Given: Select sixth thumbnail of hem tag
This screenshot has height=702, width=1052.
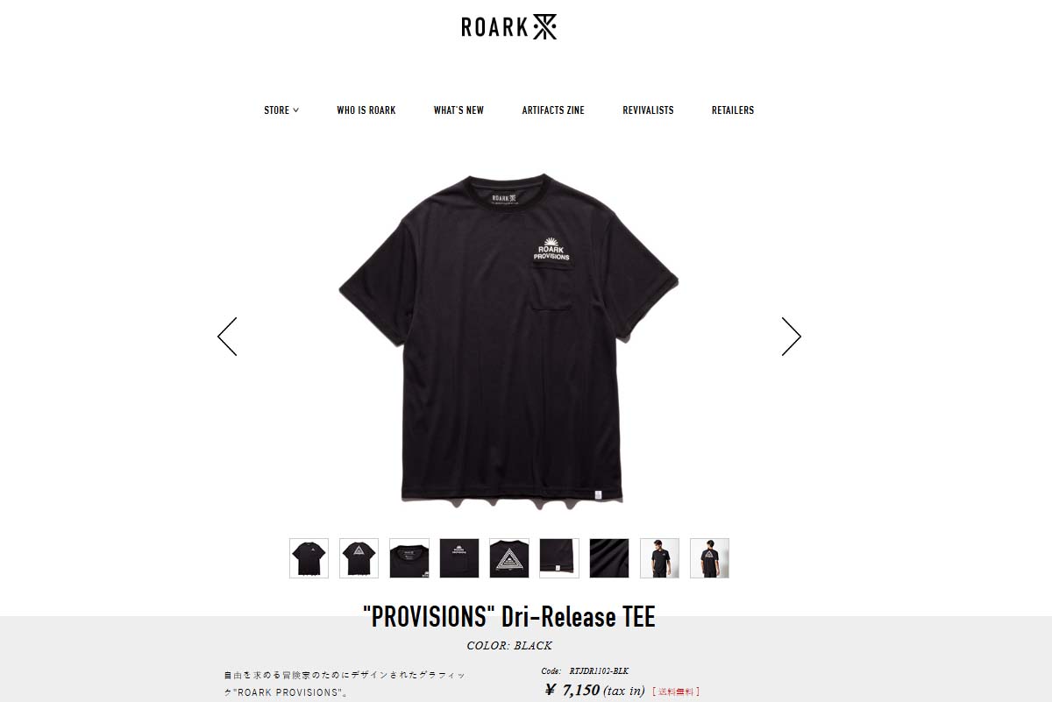Looking at the screenshot, I should [x=559, y=558].
